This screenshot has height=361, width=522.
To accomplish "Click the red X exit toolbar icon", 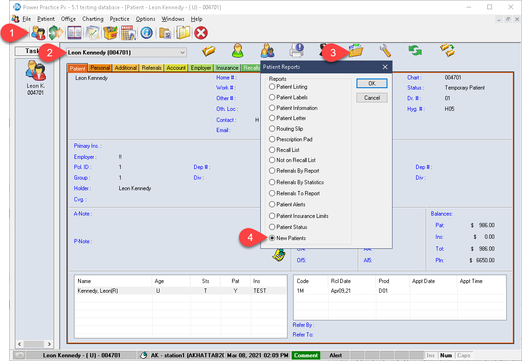I will pyautogui.click(x=201, y=33).
